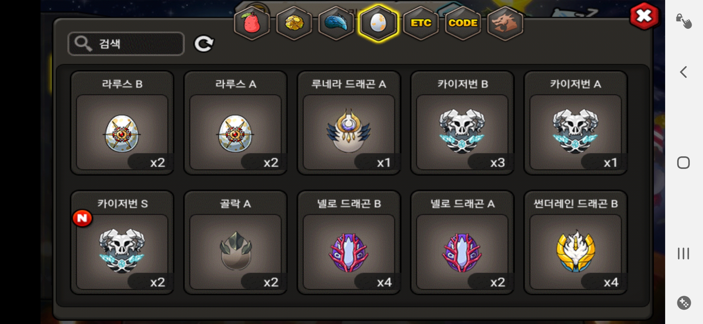
Task: Pick the 넬로 드래곤 B egg
Action: tap(349, 243)
